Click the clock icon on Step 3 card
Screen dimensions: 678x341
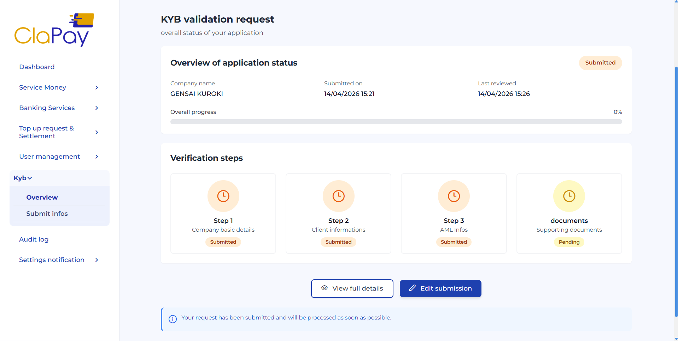click(454, 196)
